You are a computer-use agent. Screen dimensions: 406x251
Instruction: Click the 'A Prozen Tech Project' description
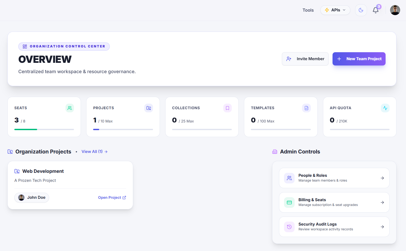tap(35, 180)
